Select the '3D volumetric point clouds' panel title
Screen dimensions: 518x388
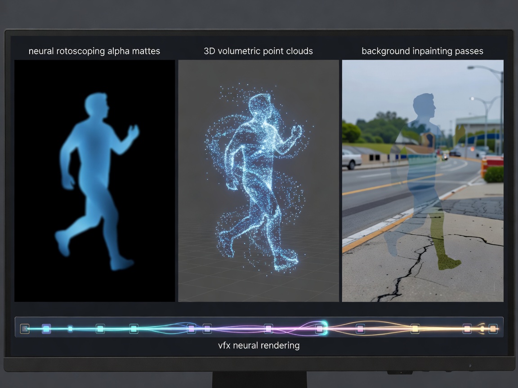tap(259, 51)
